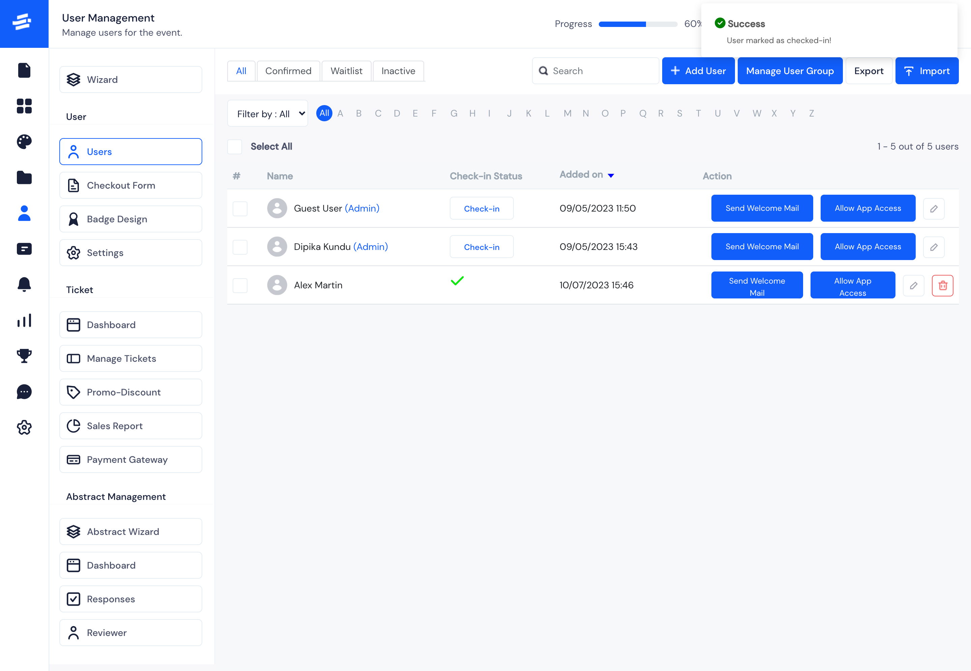Screen dimensions: 971x671
Task: Click the alphabetical filter dropdown arrow
Action: pyautogui.click(x=301, y=113)
